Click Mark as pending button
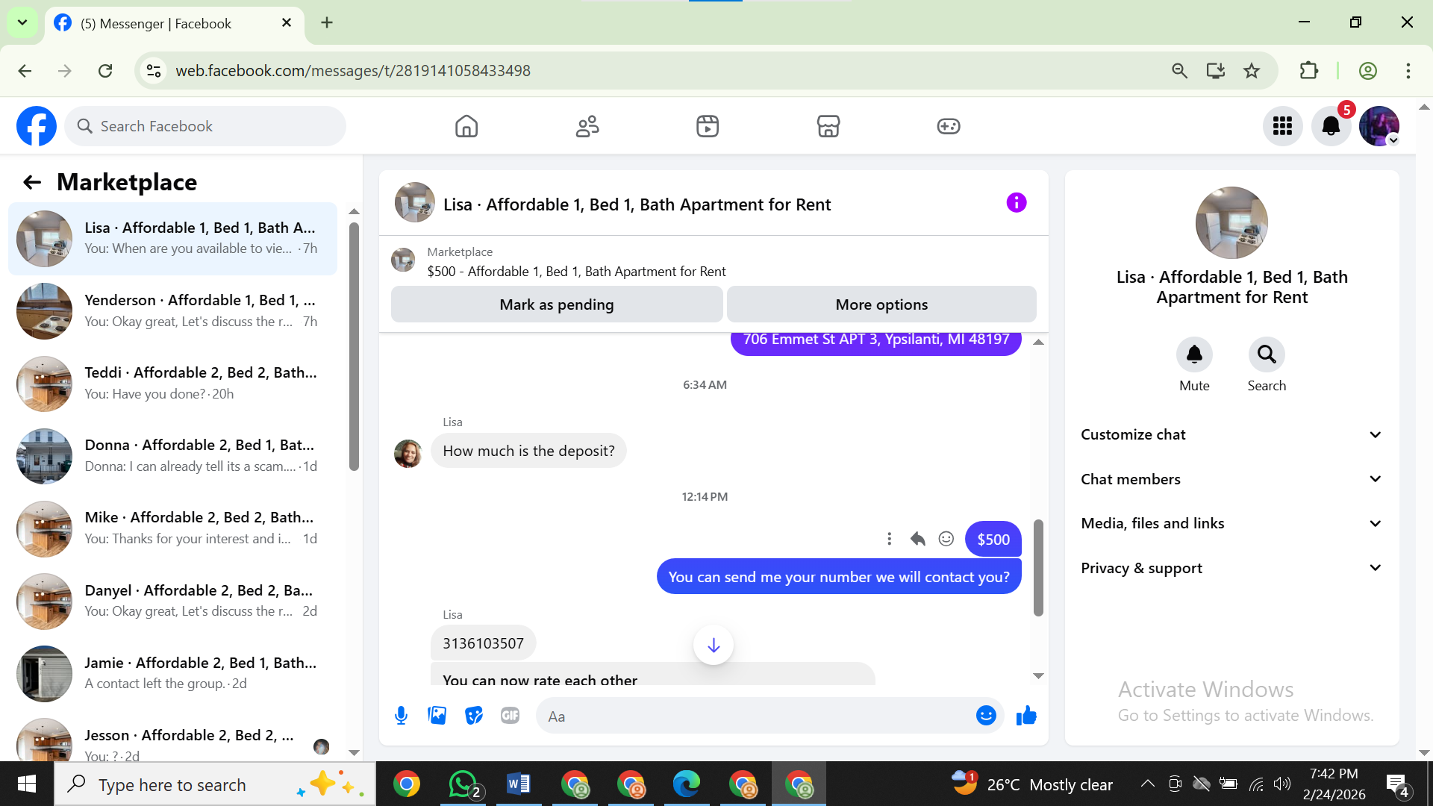1433x806 pixels. coord(556,304)
